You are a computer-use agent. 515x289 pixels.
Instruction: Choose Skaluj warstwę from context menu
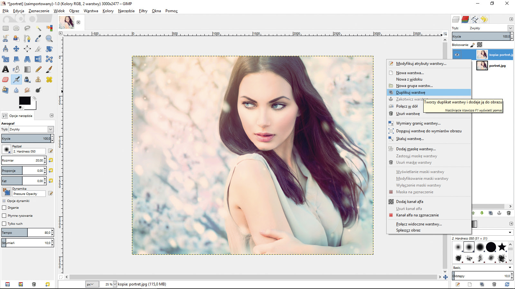(x=429, y=139)
